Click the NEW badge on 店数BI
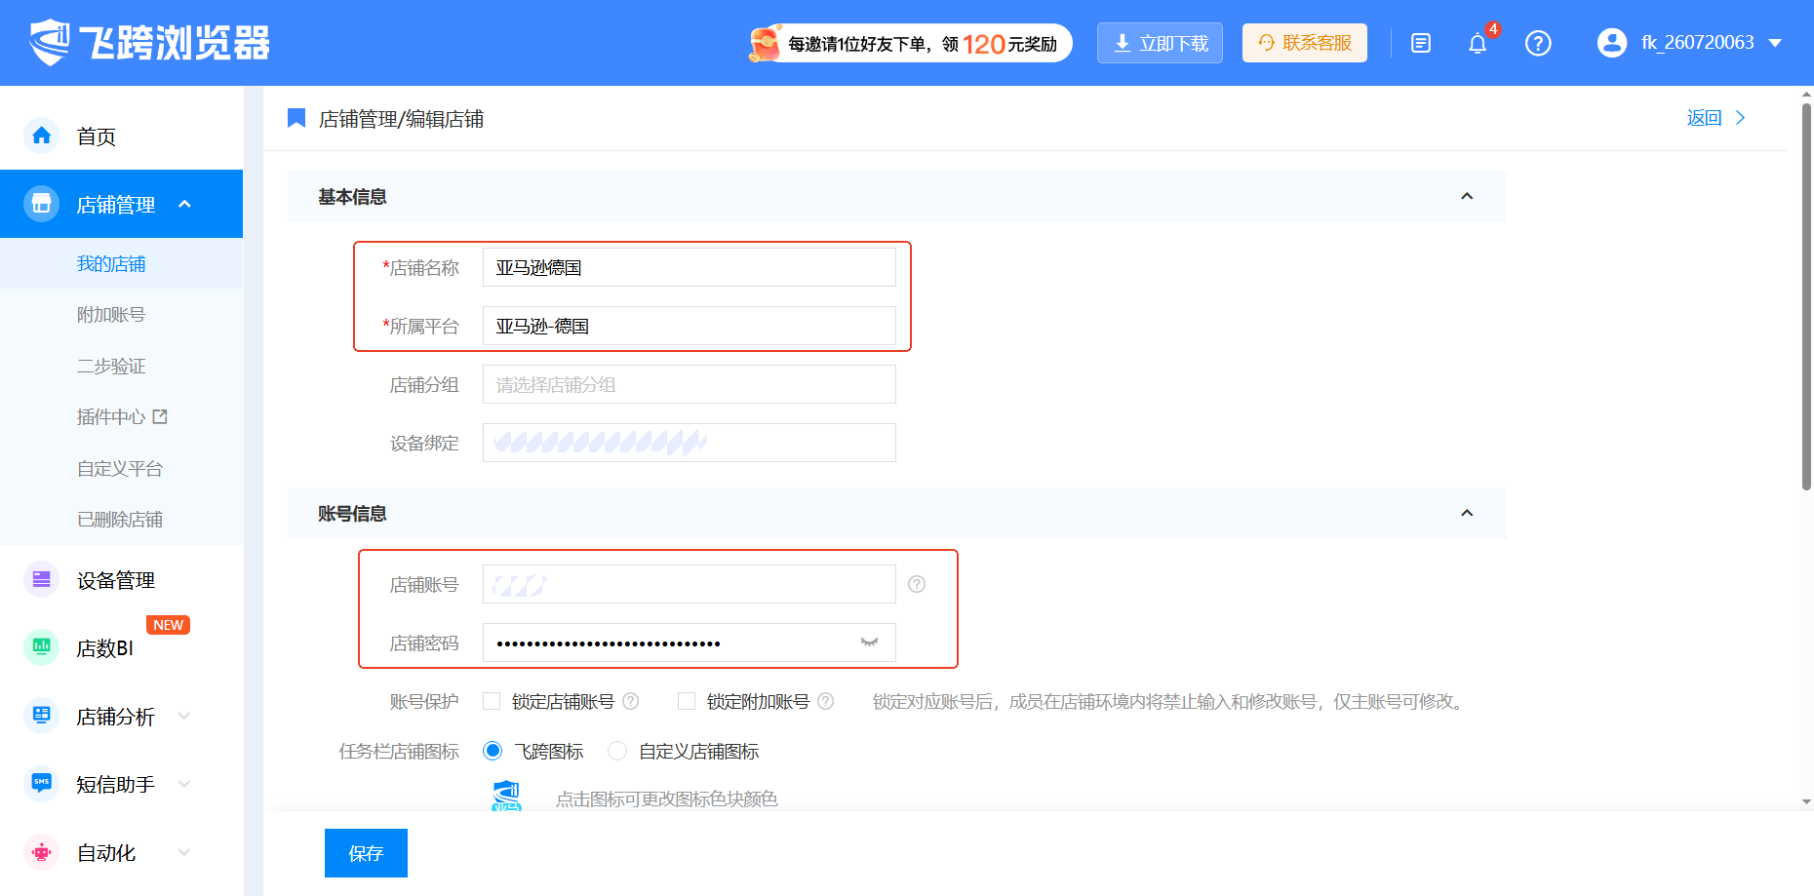The width and height of the screenshot is (1814, 896). (168, 625)
